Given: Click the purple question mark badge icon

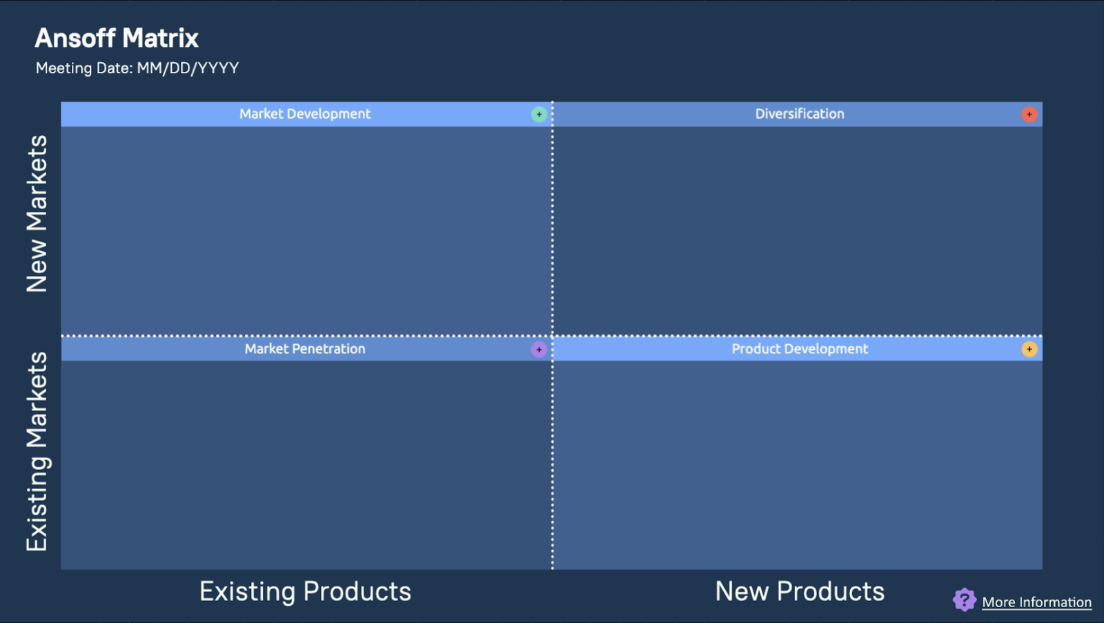Looking at the screenshot, I should pyautogui.click(x=964, y=600).
